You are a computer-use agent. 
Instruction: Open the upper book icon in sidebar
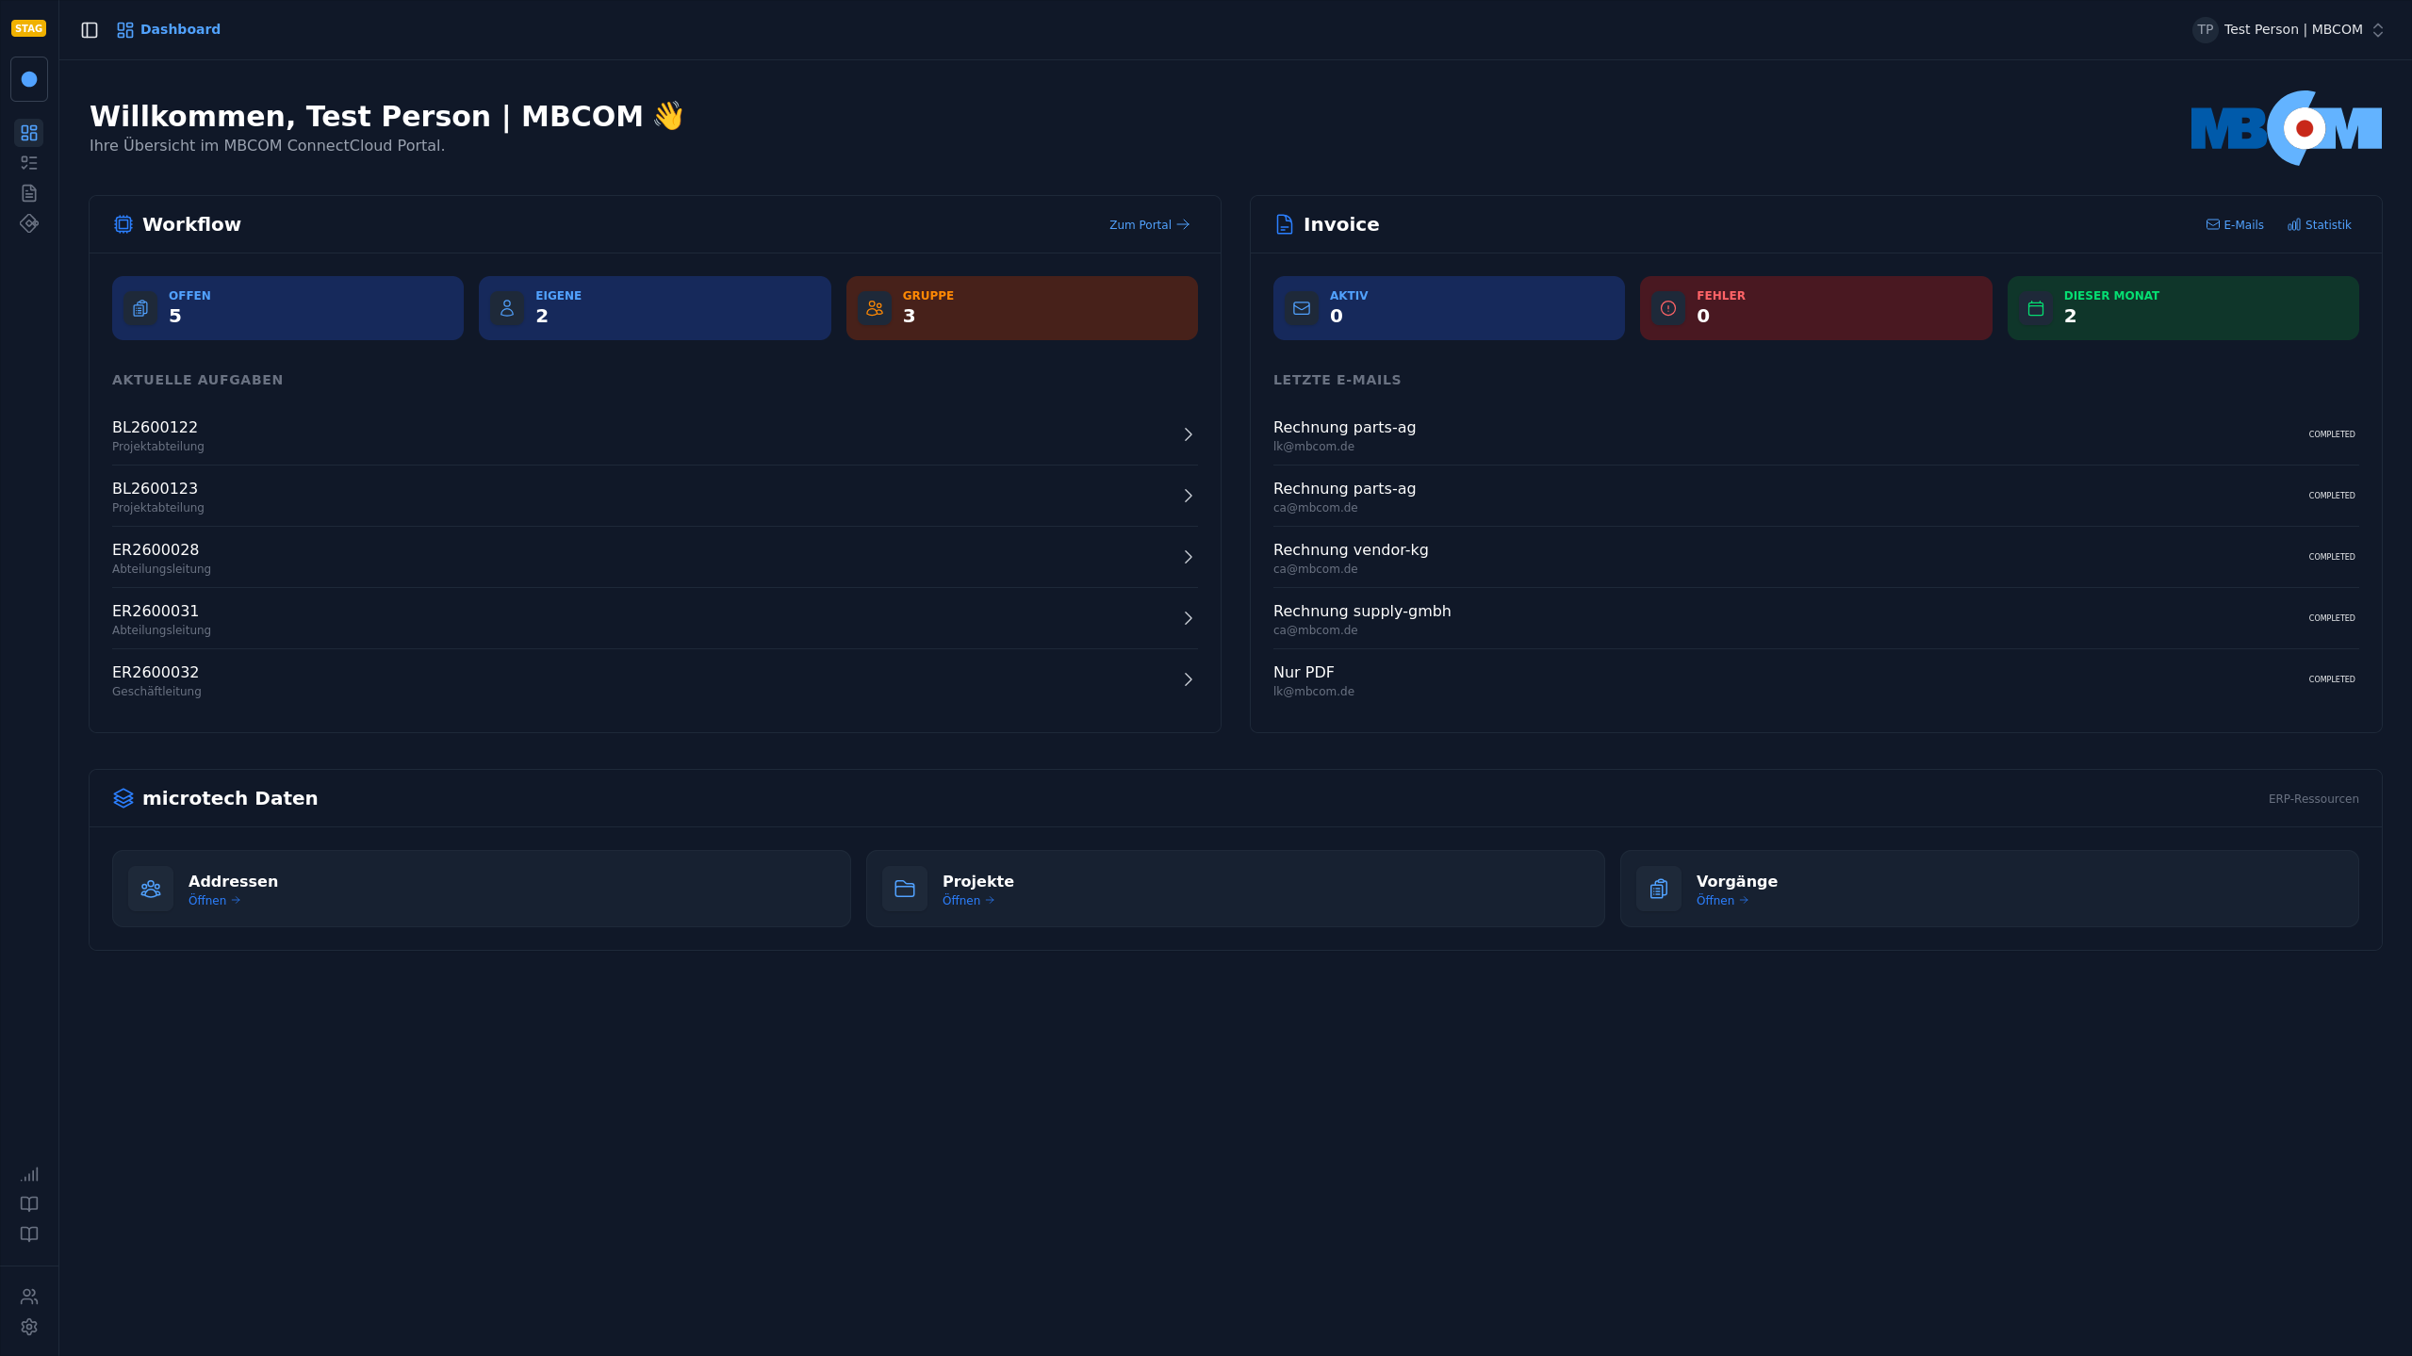[29, 1204]
